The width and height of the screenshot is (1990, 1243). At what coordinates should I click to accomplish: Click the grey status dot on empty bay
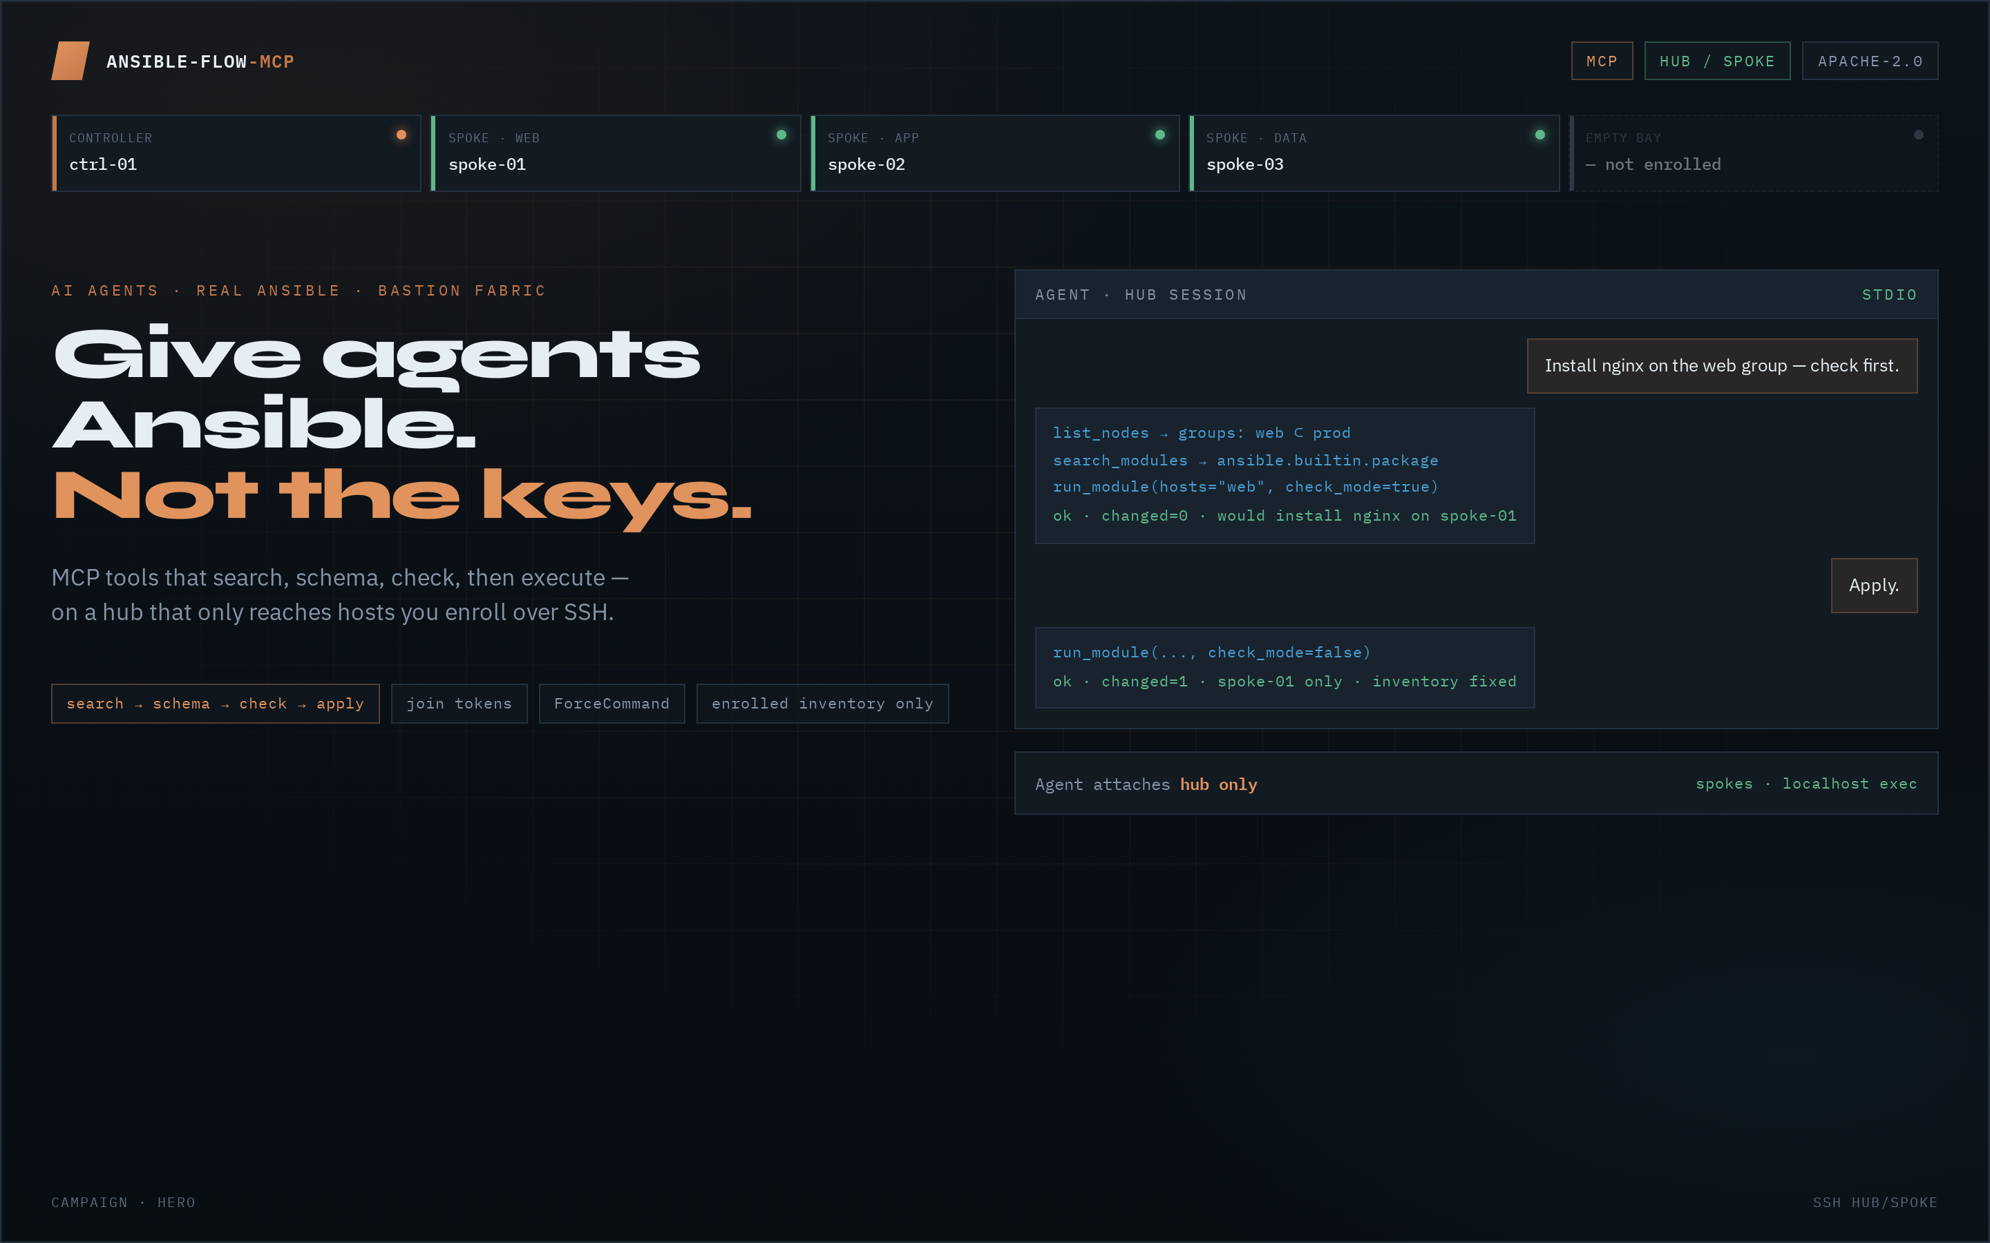point(1918,135)
